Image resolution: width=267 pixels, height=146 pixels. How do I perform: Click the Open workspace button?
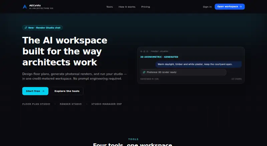[x=230, y=7]
